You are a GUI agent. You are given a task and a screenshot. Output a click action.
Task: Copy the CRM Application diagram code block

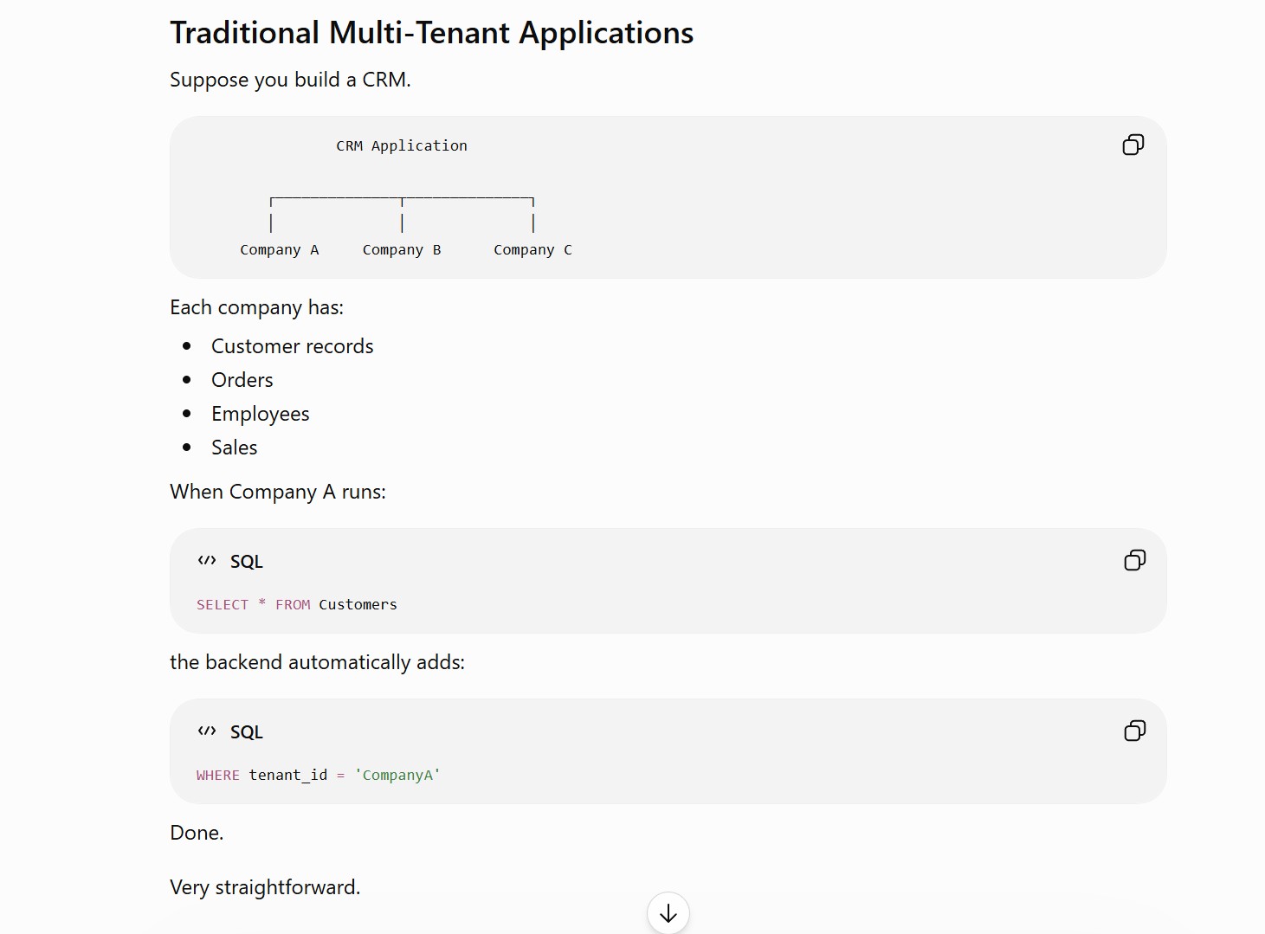click(1133, 145)
